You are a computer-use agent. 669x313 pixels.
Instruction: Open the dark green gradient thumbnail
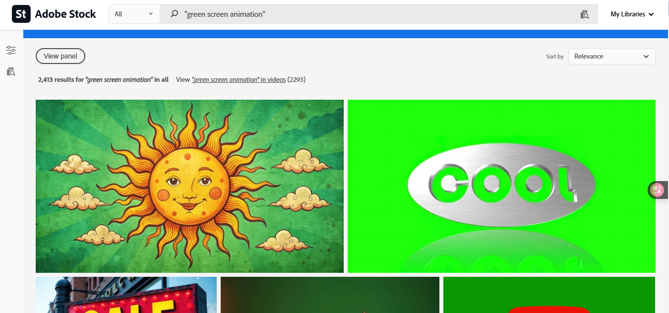tap(330, 295)
